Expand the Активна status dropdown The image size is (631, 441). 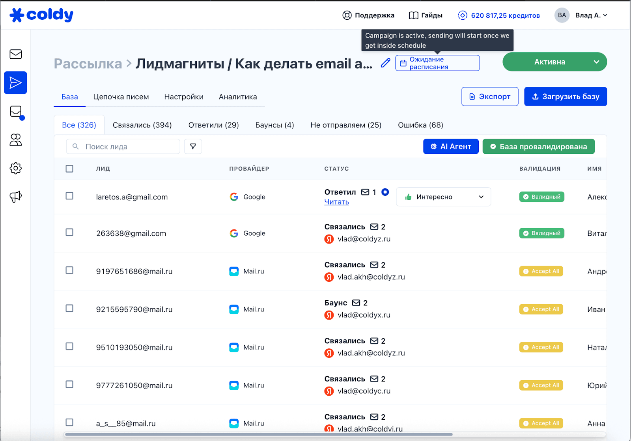(x=596, y=62)
